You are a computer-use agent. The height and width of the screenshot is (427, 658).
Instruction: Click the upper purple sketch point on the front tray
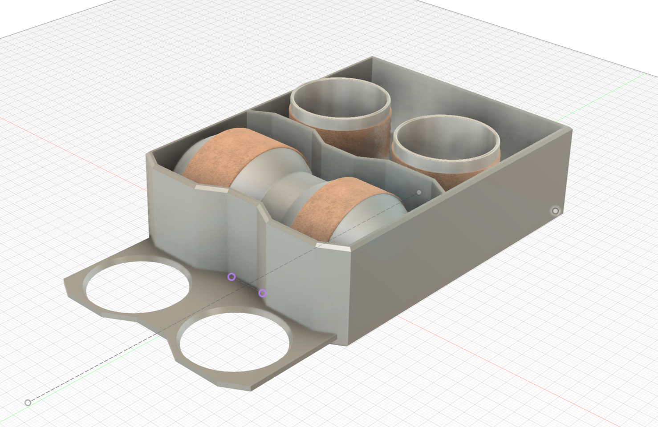pos(232,277)
